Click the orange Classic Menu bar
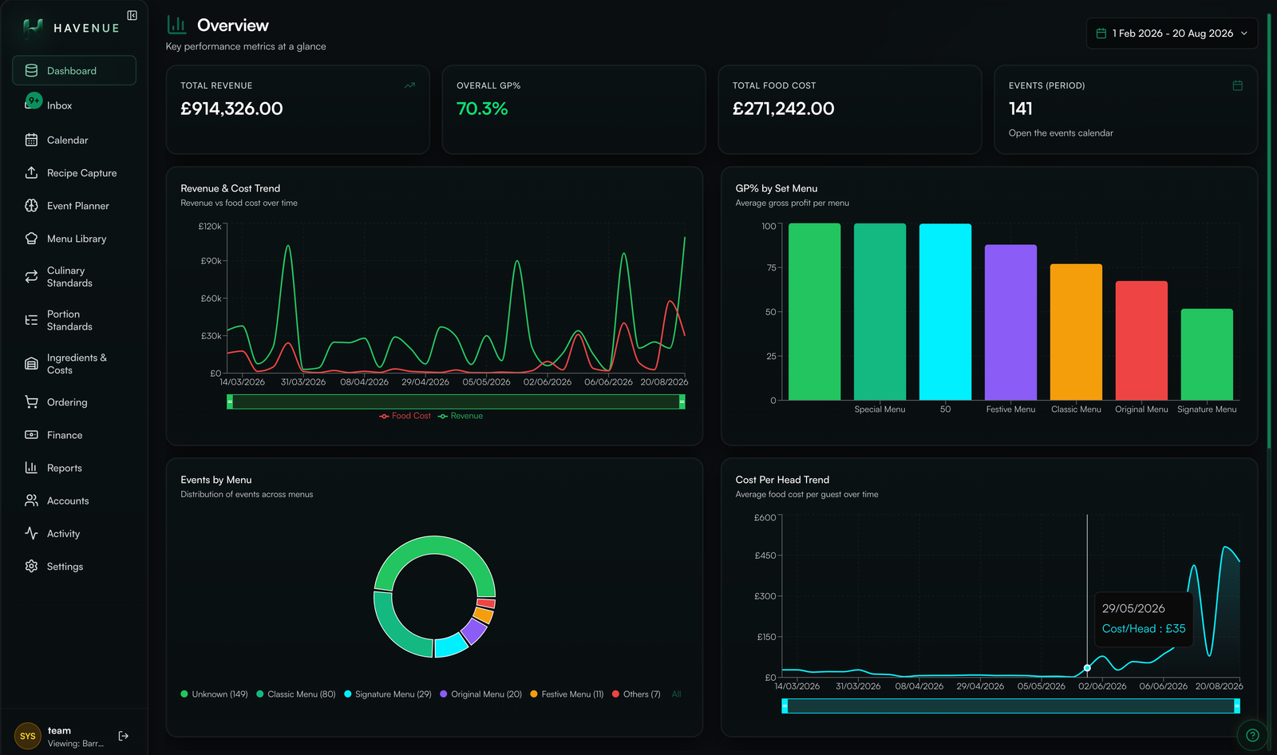 1076,332
